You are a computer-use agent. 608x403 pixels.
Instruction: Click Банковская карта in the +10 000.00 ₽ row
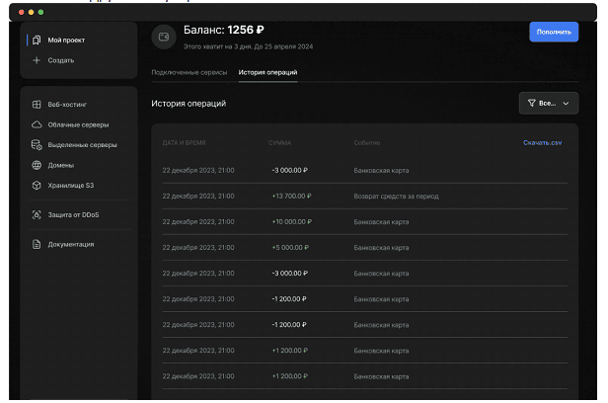click(x=381, y=222)
